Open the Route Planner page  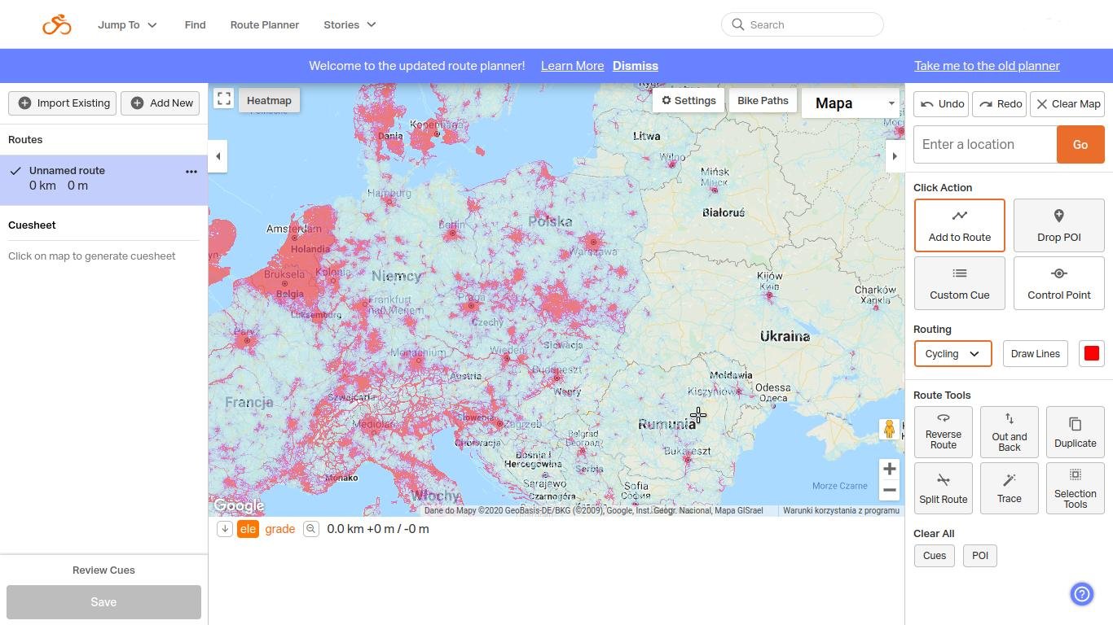264,25
